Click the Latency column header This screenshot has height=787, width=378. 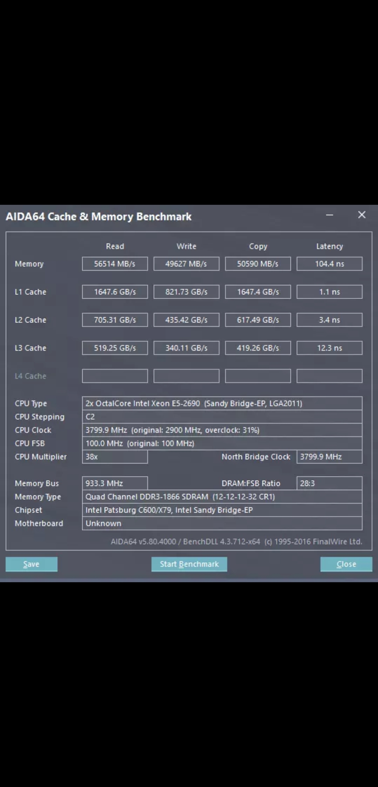point(329,246)
